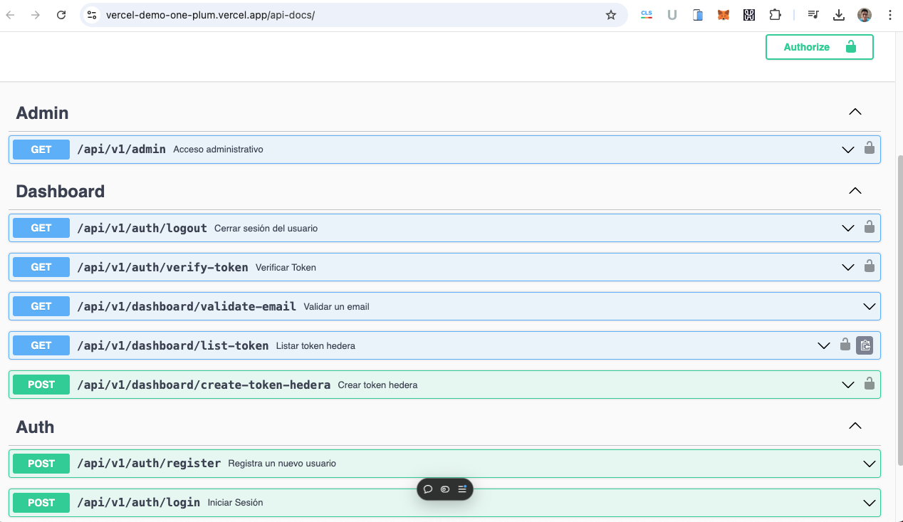The height and width of the screenshot is (522, 903).
Task: Open the /api/v1/dashboard/validate-email path
Action: click(187, 306)
